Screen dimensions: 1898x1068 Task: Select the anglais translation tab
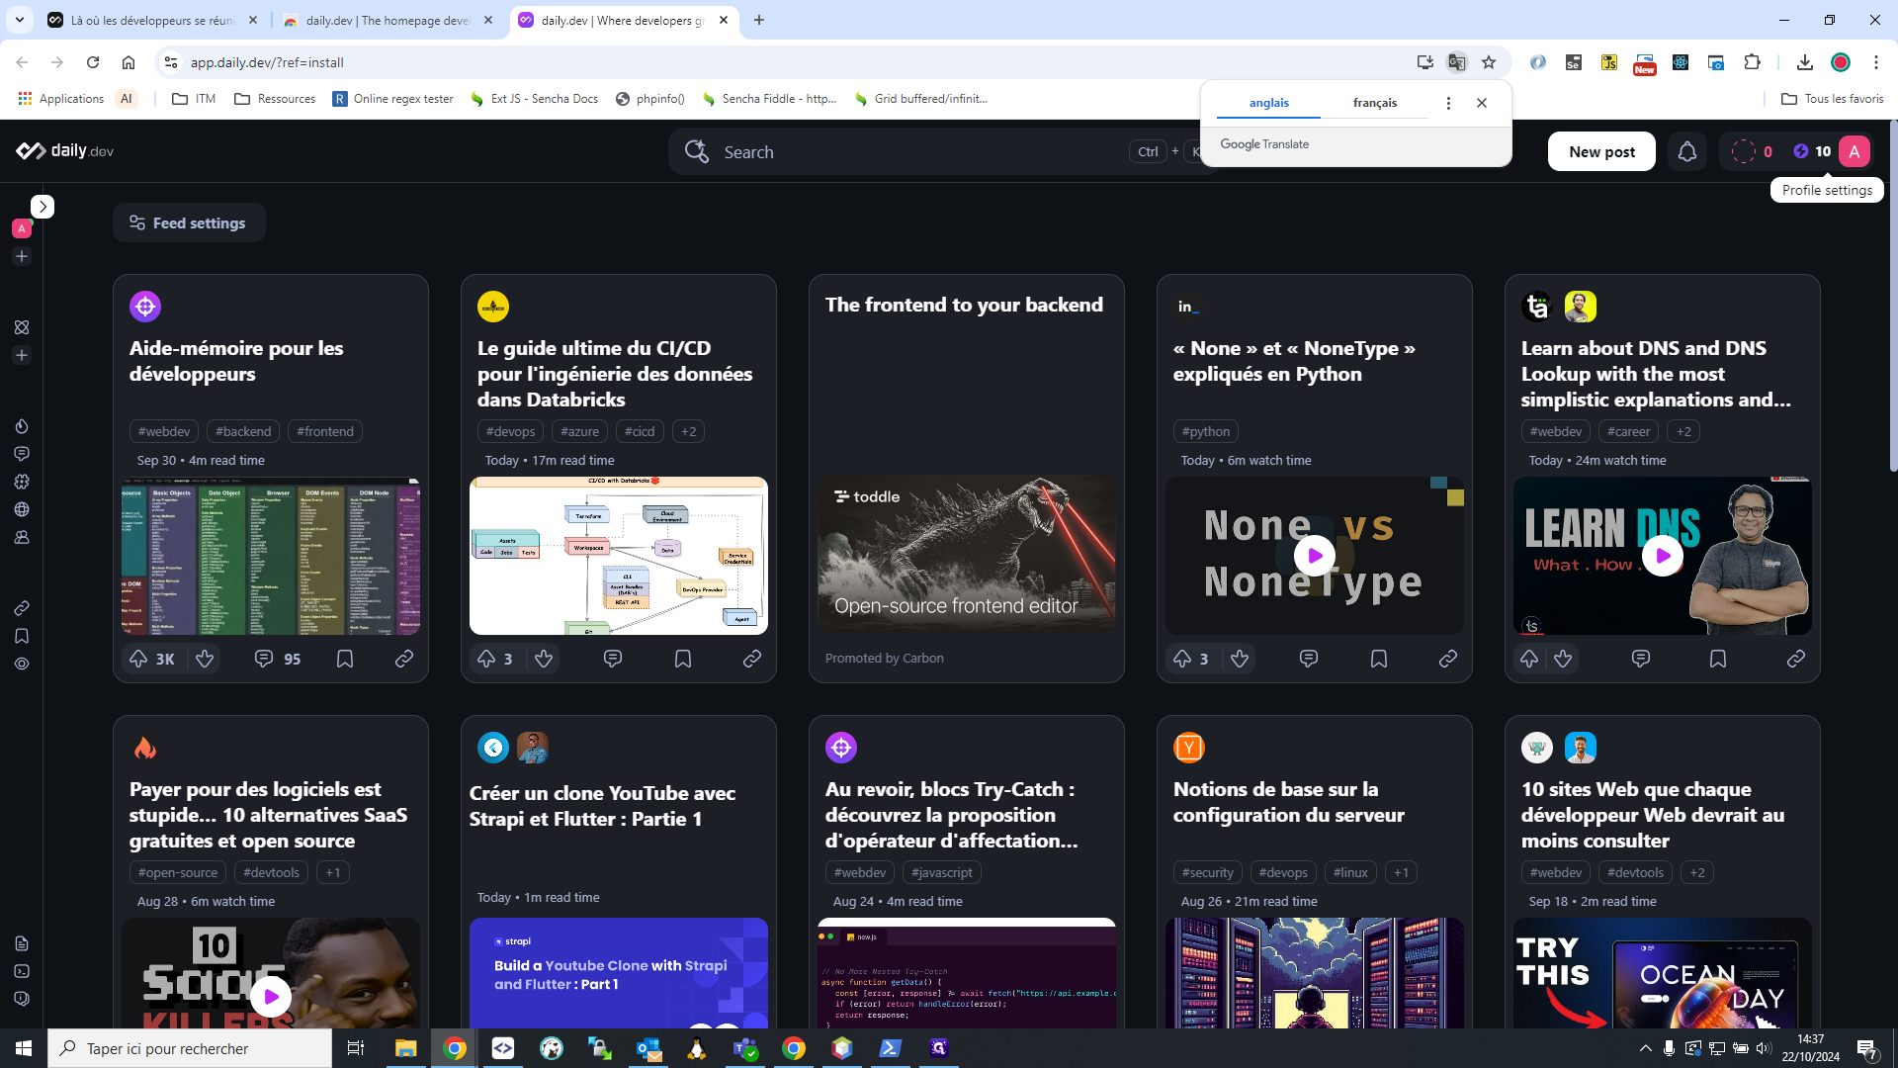point(1268,103)
